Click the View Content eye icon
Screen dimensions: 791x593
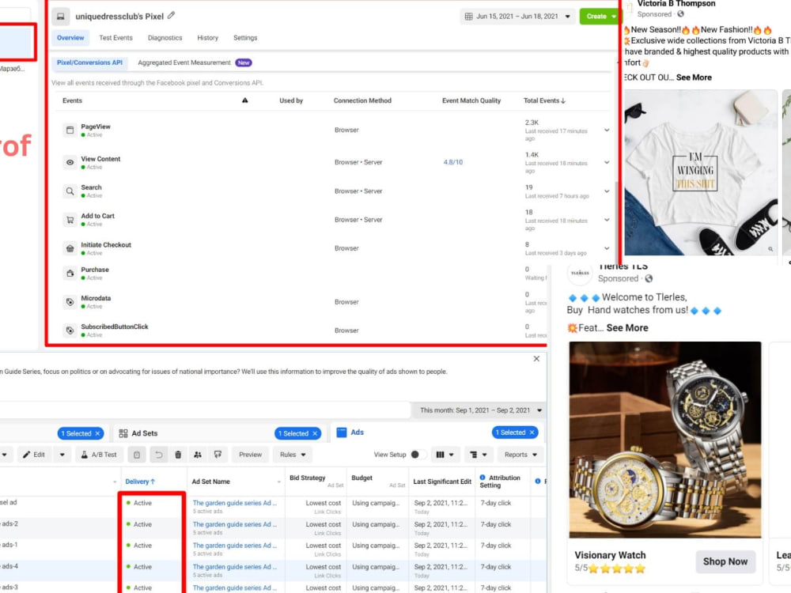70,162
